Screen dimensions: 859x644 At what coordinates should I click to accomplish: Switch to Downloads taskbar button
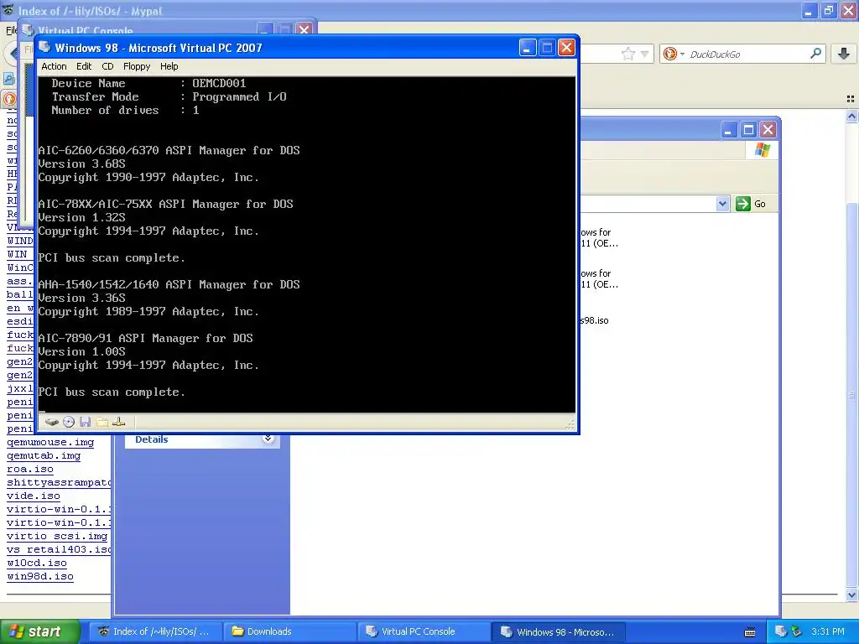(x=289, y=631)
